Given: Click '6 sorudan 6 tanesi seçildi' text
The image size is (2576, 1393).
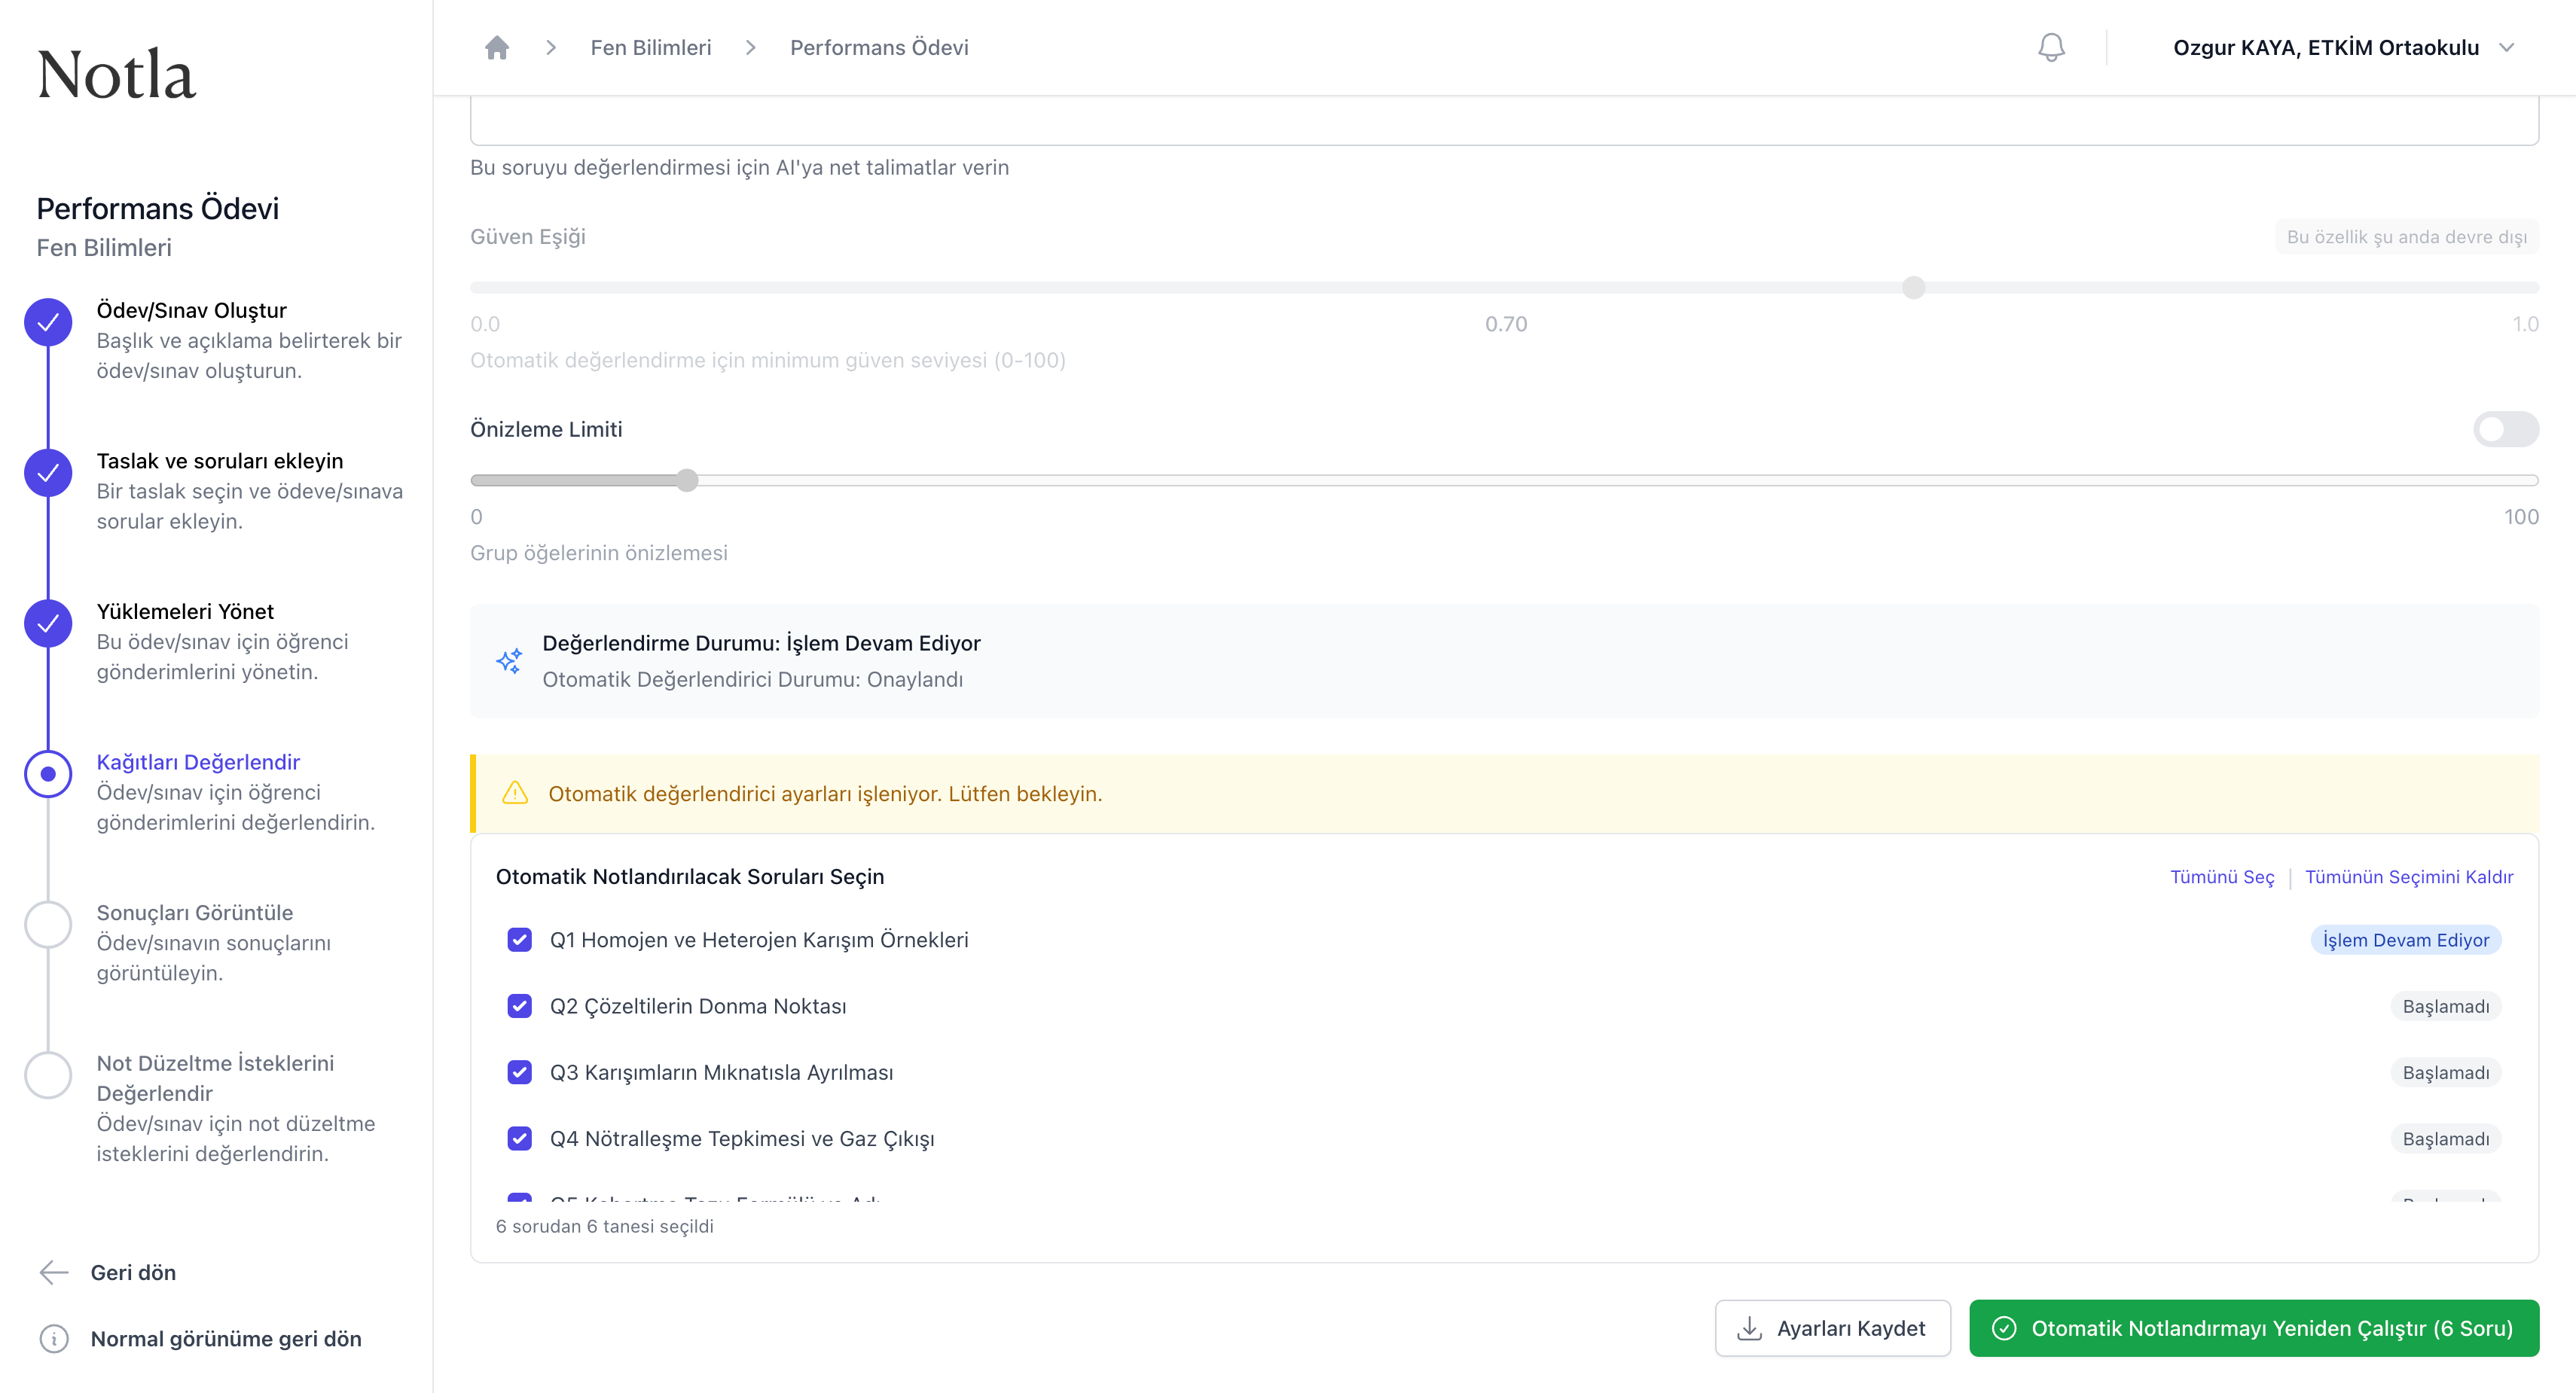Looking at the screenshot, I should [604, 1226].
